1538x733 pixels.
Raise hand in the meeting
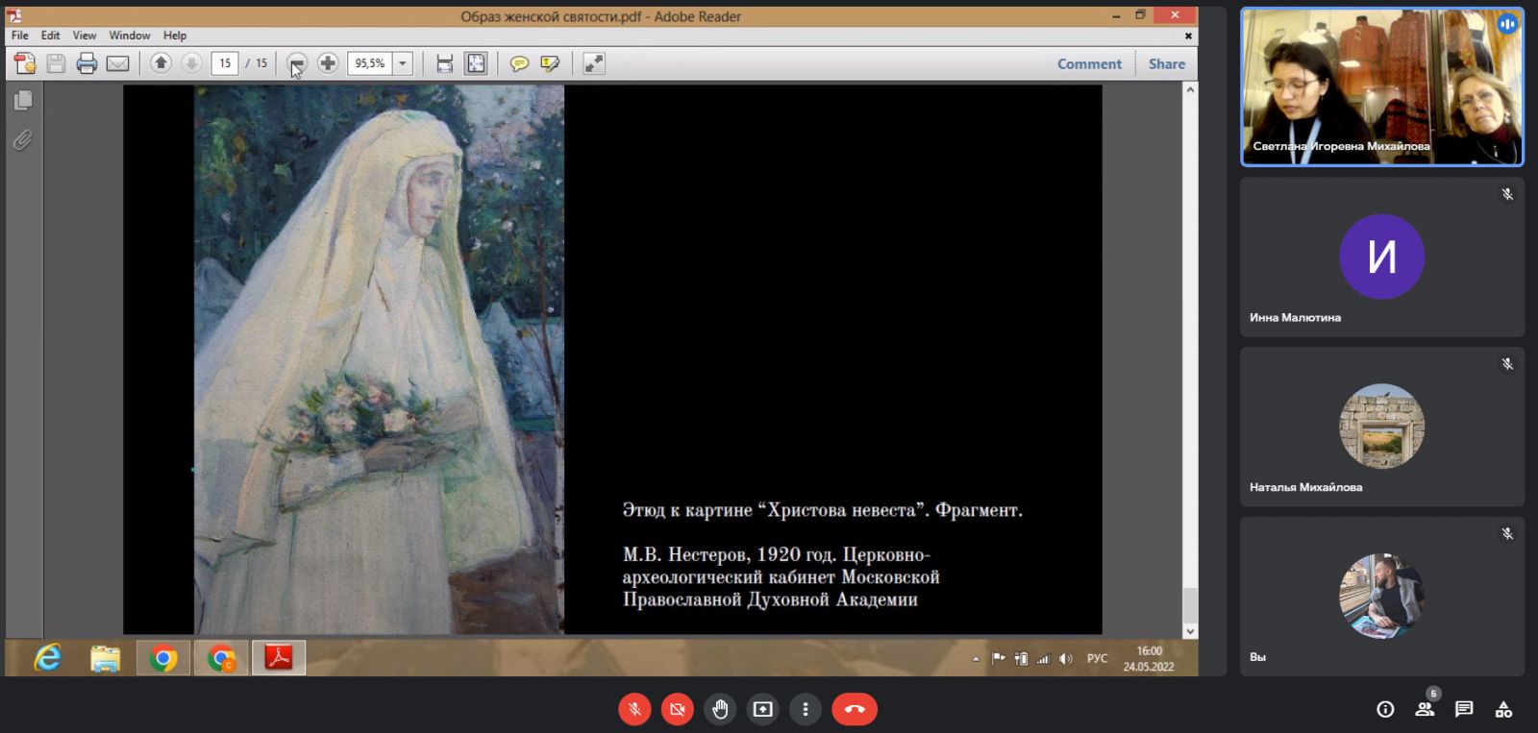(x=720, y=709)
